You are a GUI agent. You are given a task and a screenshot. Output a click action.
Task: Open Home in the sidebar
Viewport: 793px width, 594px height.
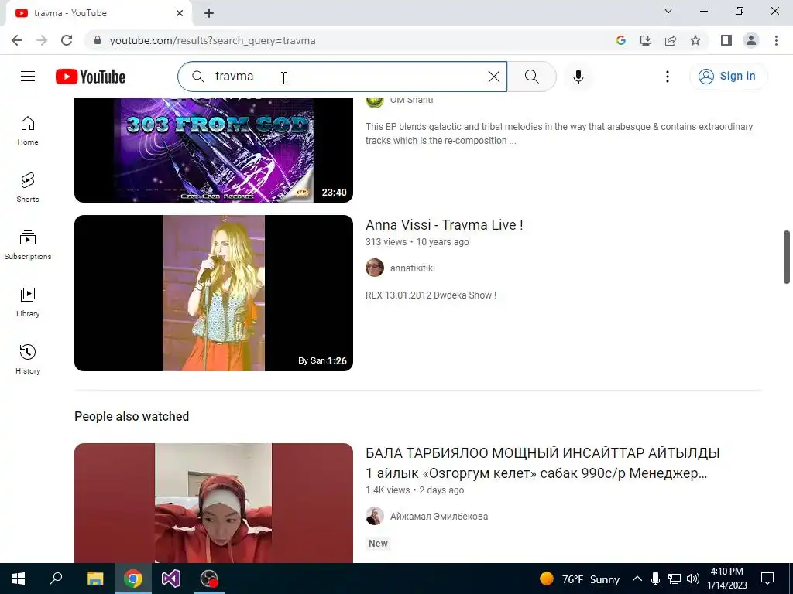(28, 131)
